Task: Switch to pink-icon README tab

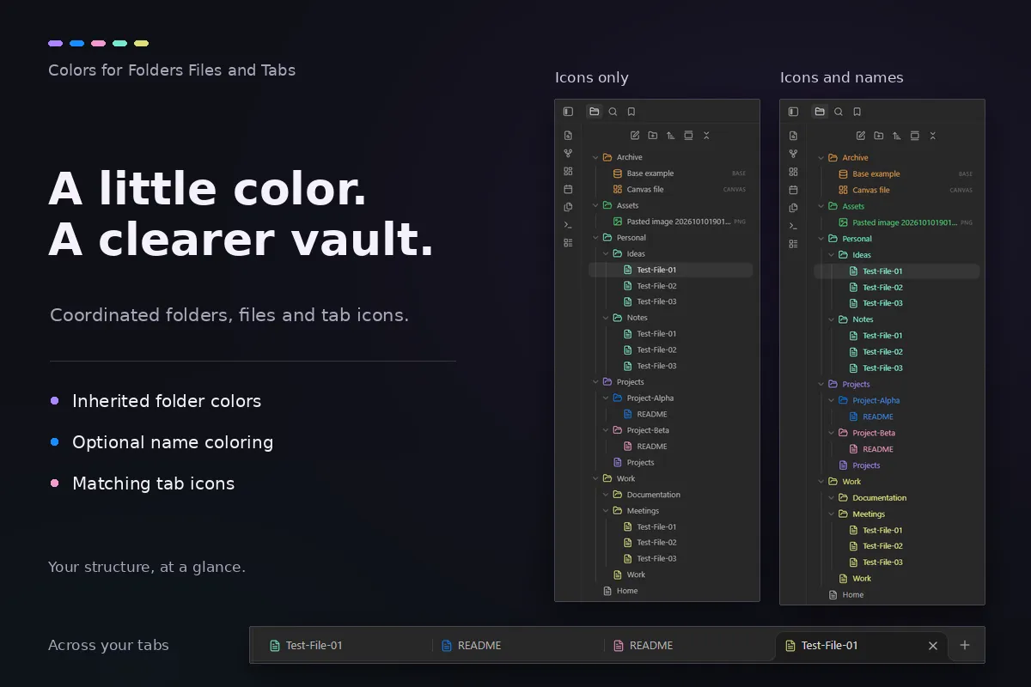Action: click(691, 646)
